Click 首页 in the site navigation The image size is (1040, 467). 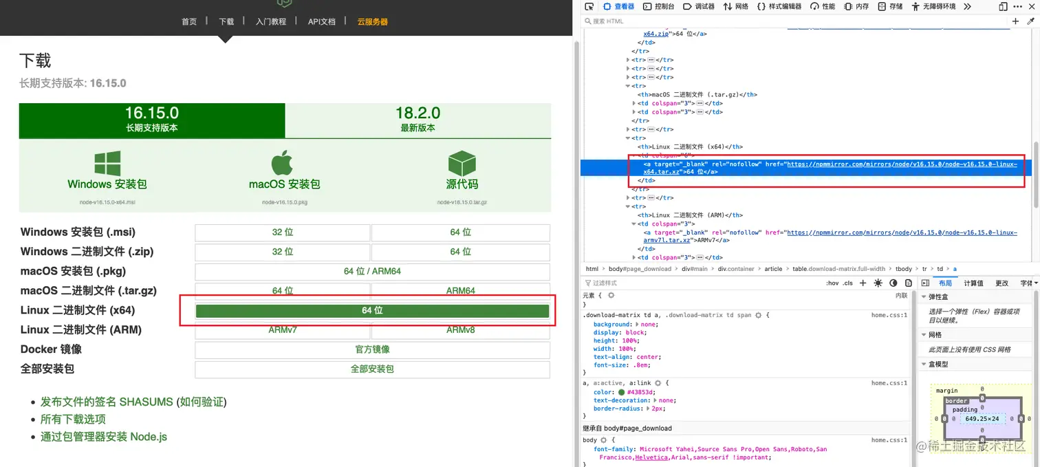click(x=189, y=21)
